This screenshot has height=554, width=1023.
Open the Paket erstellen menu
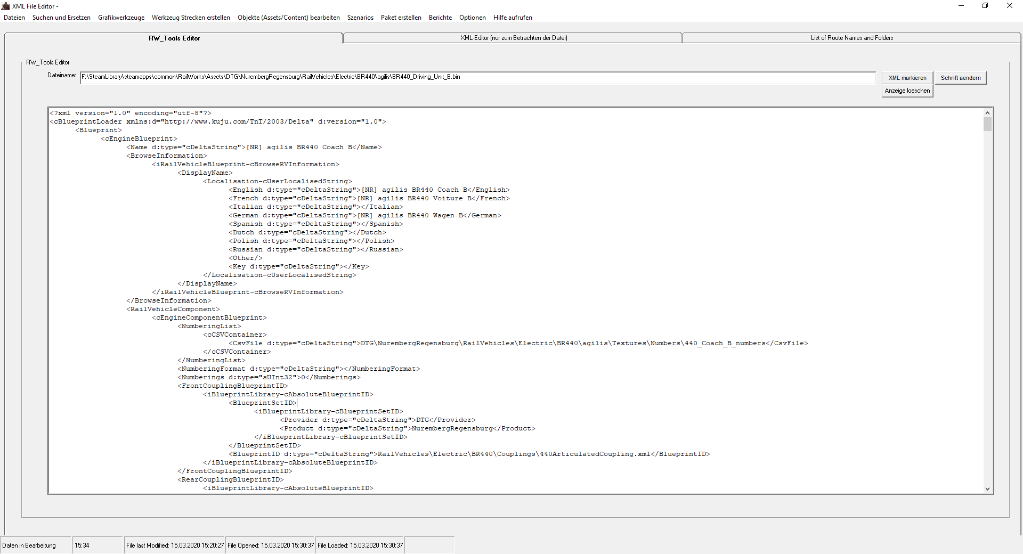pyautogui.click(x=401, y=18)
